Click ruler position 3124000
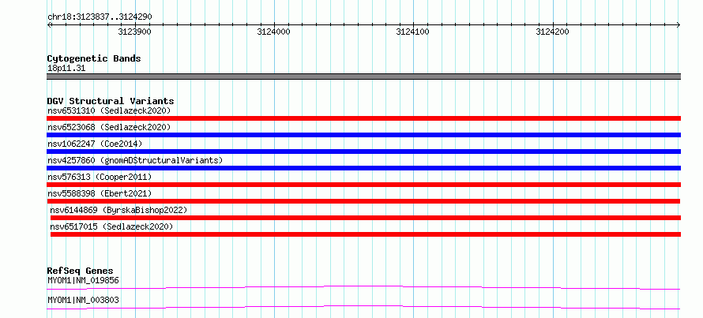Screen dimensions: 703x318 pos(273,32)
